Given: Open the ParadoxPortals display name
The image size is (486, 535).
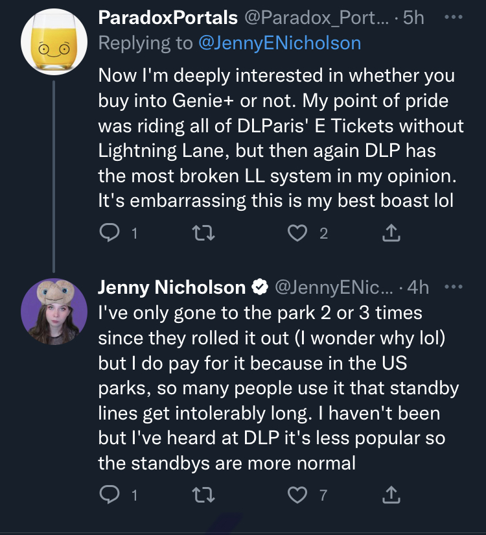Looking at the screenshot, I should click(x=168, y=18).
